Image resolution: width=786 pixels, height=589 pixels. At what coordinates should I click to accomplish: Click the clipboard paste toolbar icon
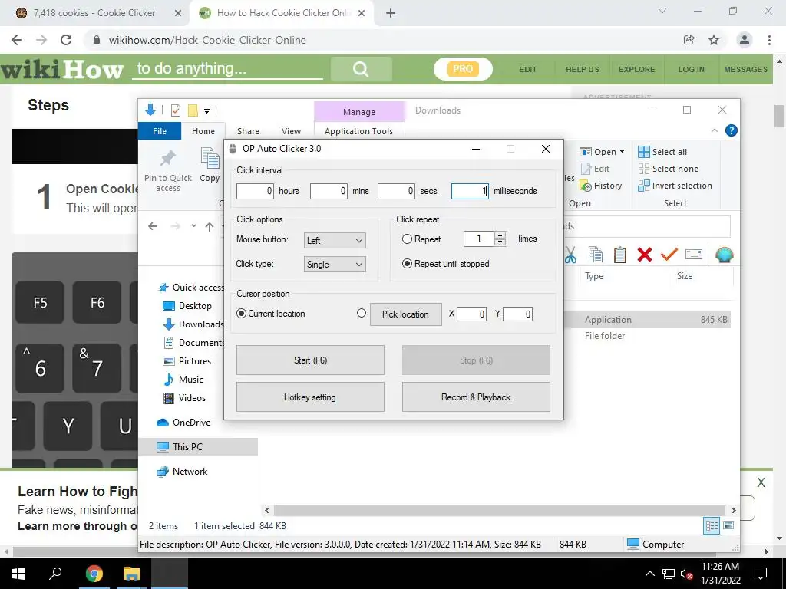pyautogui.click(x=620, y=255)
